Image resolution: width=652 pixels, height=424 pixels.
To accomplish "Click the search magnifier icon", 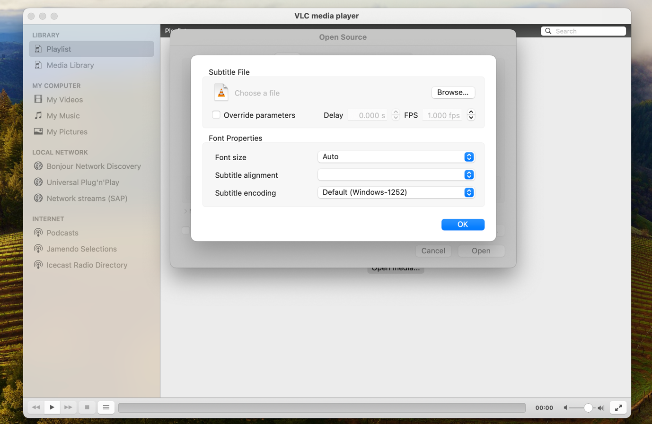I will (548, 31).
